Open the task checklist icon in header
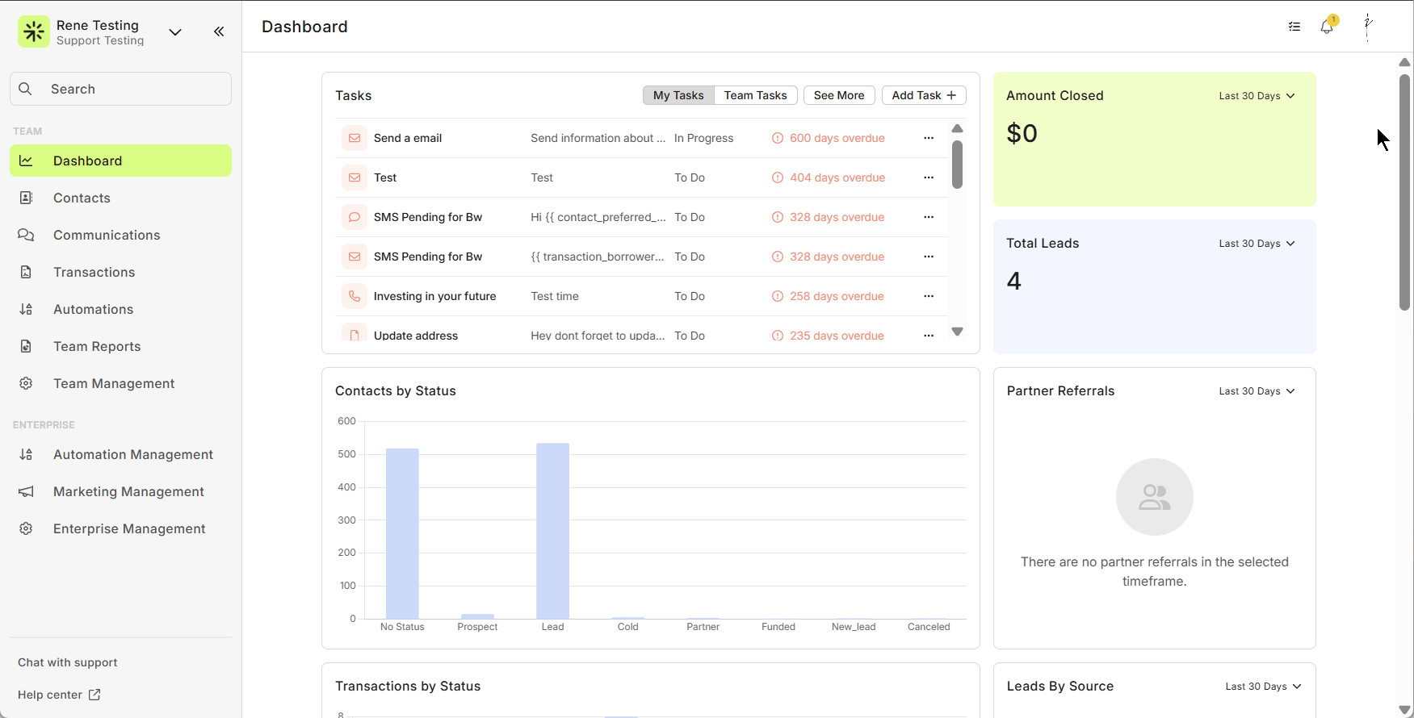 tap(1294, 27)
